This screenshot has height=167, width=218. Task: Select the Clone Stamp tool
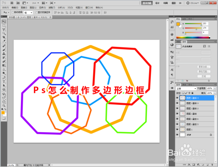coord(4,54)
